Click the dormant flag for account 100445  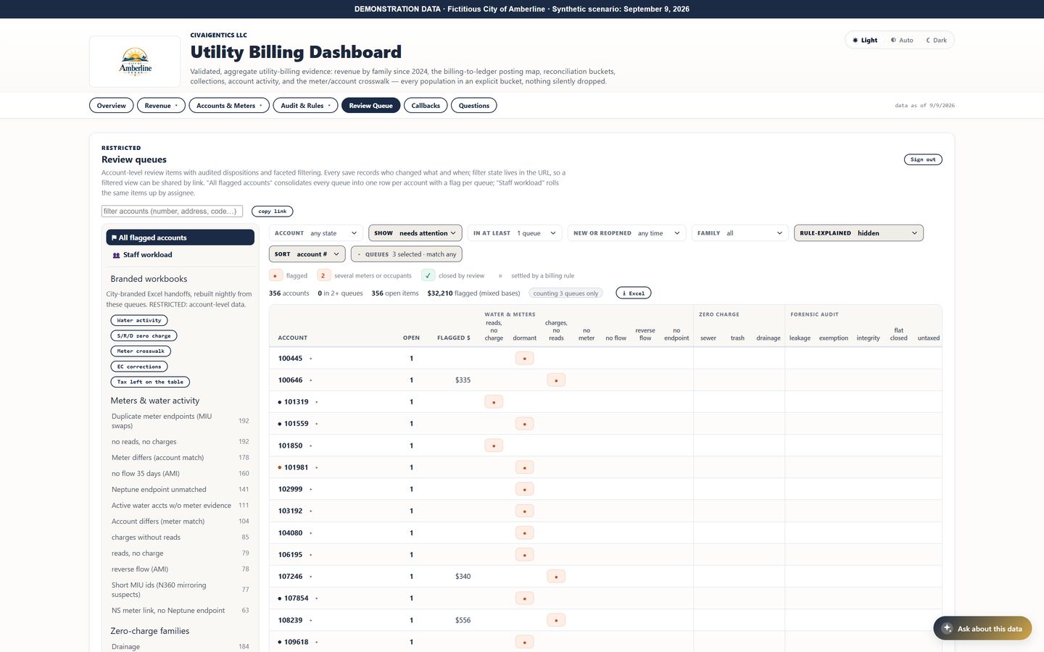coord(524,358)
